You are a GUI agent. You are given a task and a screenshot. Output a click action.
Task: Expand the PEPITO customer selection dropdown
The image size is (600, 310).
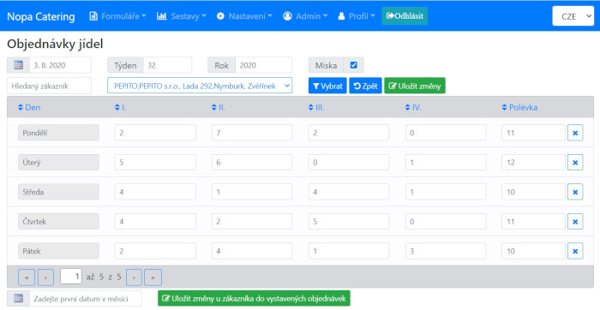[x=200, y=86]
